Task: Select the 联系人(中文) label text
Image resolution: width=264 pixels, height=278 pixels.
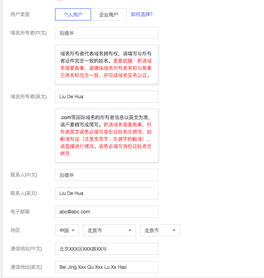Action: pos(24,175)
